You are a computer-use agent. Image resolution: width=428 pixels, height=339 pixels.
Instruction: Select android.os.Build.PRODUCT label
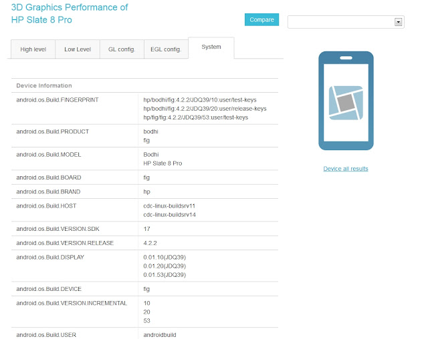pyautogui.click(x=52, y=131)
